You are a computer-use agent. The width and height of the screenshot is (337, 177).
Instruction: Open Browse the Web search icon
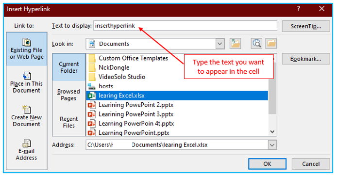point(256,44)
